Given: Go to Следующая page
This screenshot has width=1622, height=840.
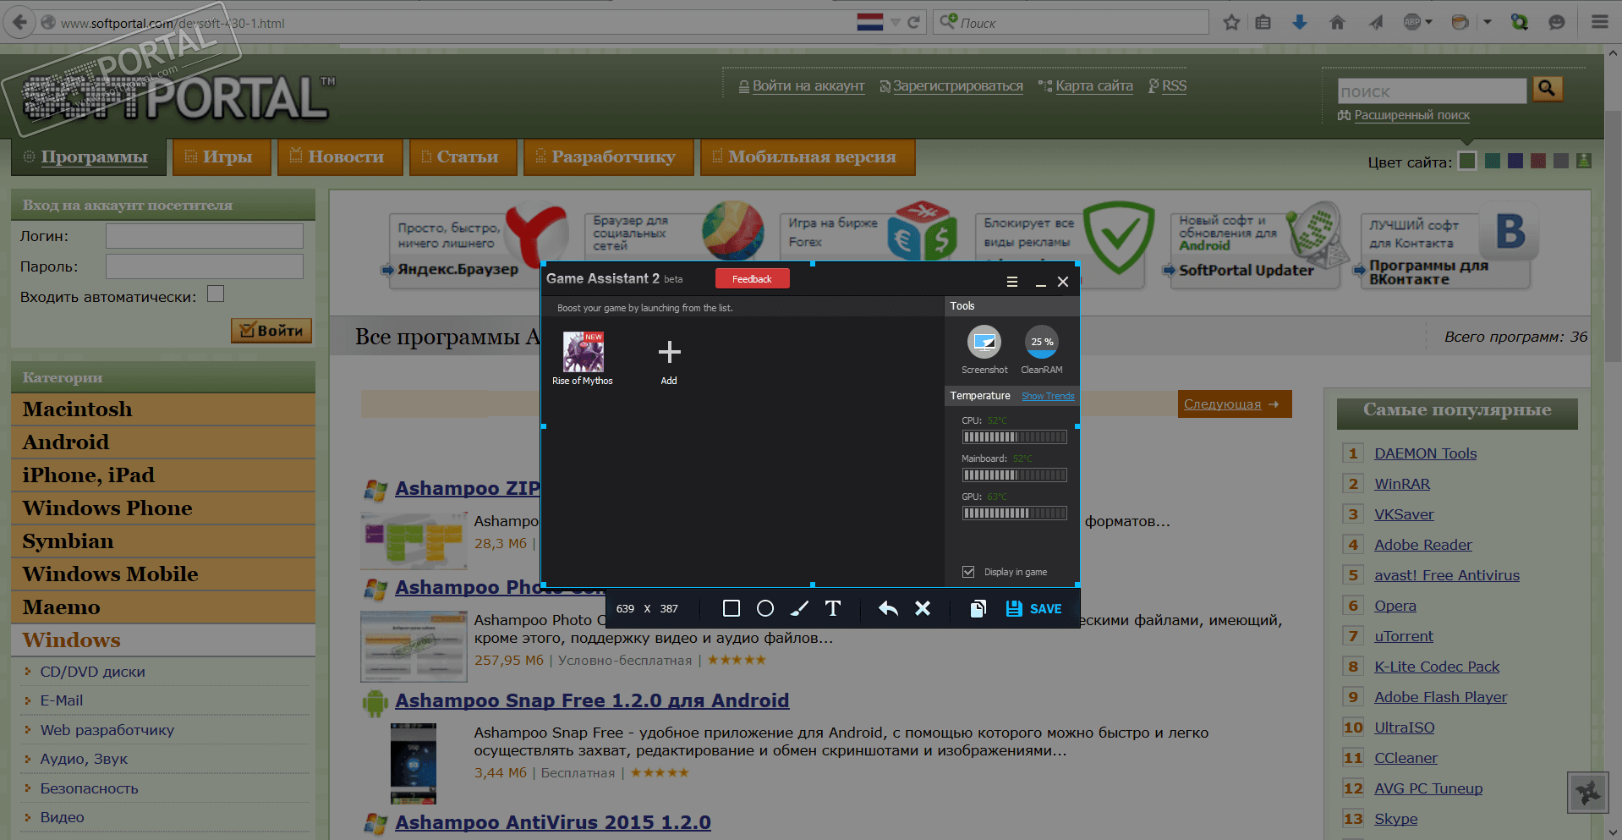Looking at the screenshot, I should point(1235,404).
